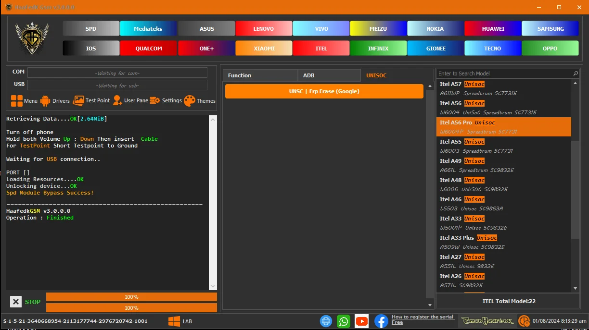Select the LENOVO brand button

tap(264, 29)
